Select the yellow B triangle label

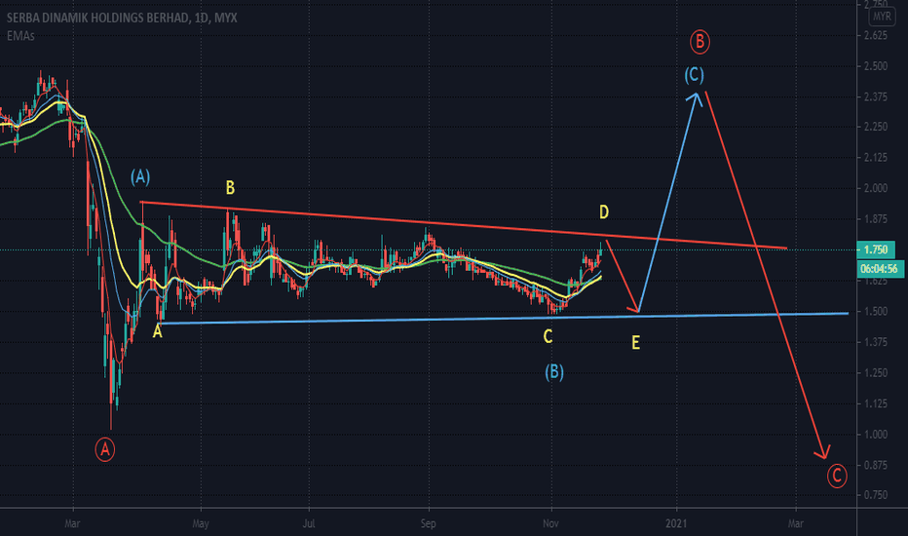point(230,188)
